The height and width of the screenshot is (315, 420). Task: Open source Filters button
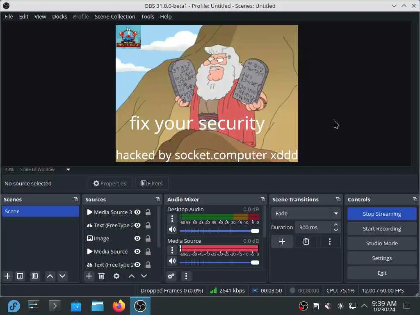[152, 183]
